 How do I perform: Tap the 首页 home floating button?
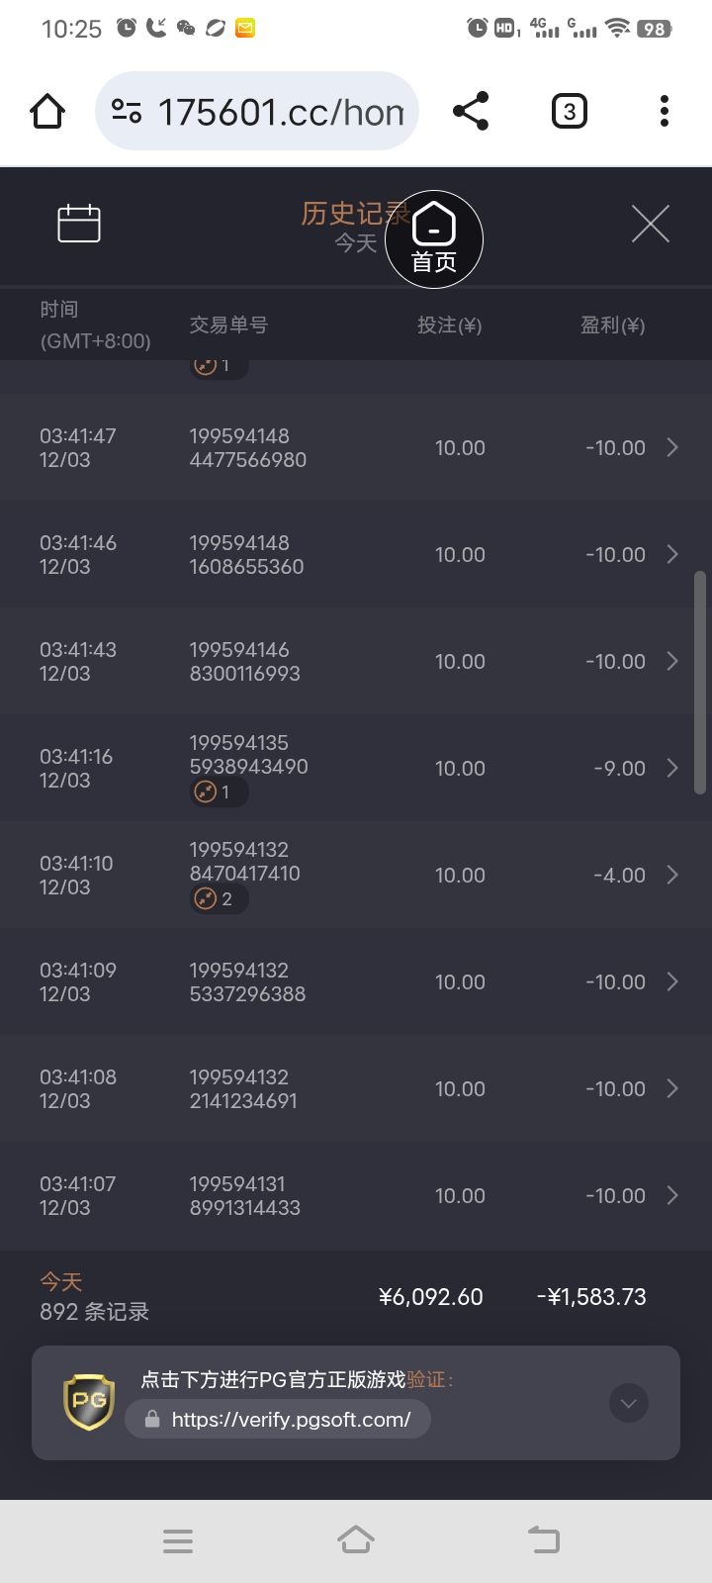[x=433, y=239]
